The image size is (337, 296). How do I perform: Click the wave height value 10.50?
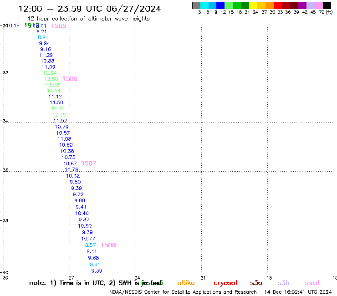85,226
